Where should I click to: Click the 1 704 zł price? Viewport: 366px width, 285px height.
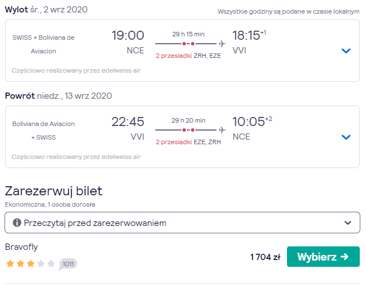[x=265, y=257]
